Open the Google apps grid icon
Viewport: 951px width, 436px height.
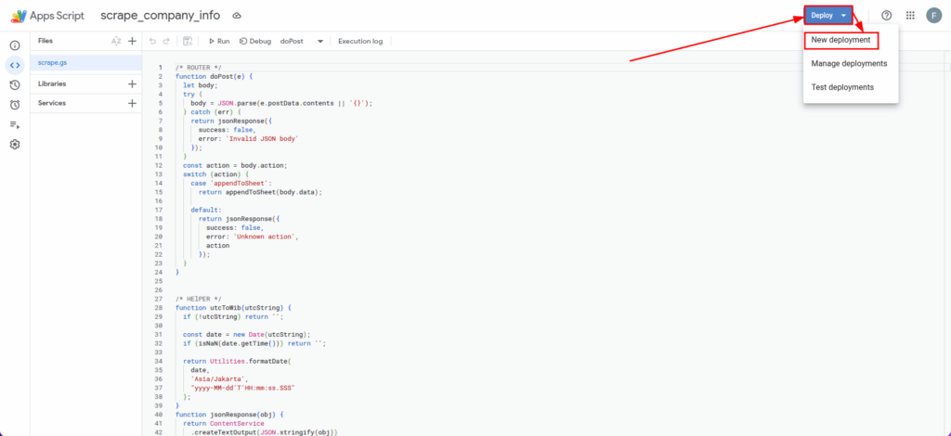909,16
